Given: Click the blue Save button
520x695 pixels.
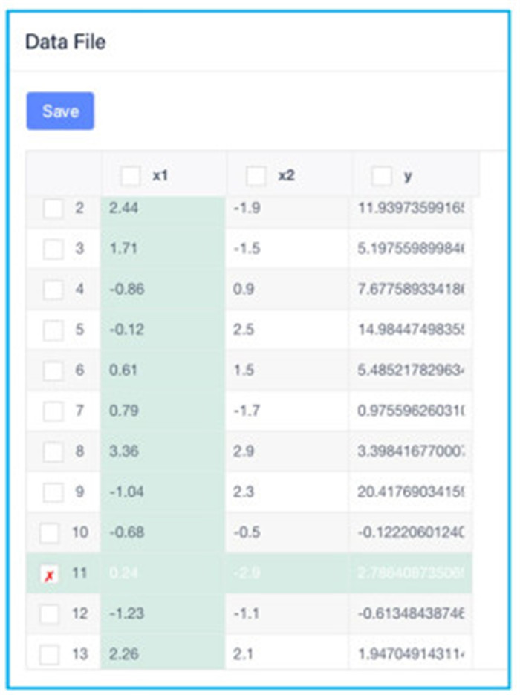Looking at the screenshot, I should coord(60,111).
